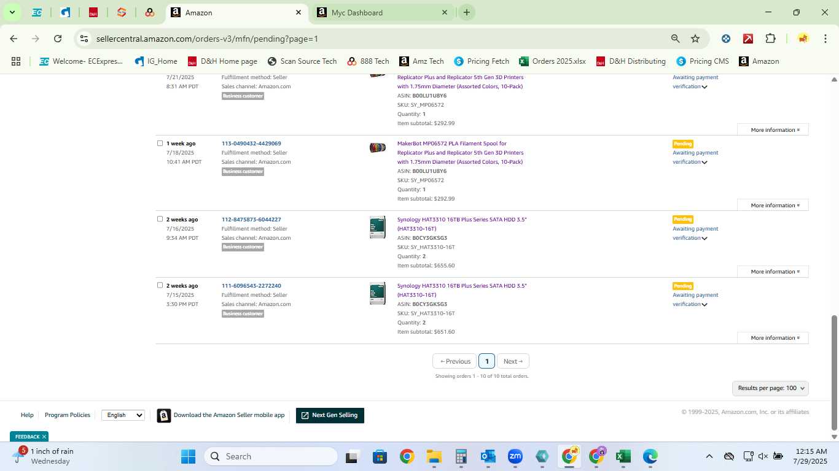Open the bookmarks apps grid icon
The width and height of the screenshot is (839, 471).
tap(16, 61)
